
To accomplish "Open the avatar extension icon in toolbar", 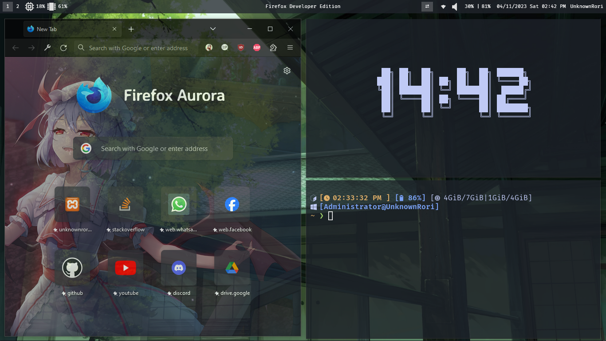I will (x=209, y=48).
